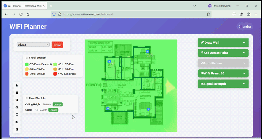Click the ENTRANCE label on floor plan

(92, 85)
